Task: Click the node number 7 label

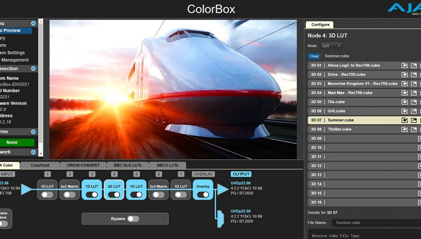Action: tap(181, 174)
